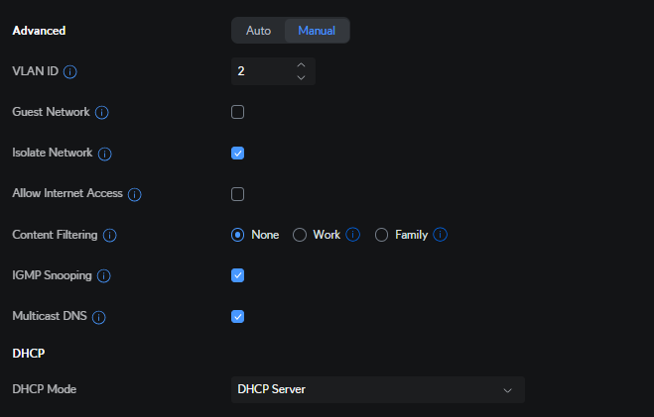Show info for IGMP Snooping
Image resolution: width=654 pixels, height=417 pixels.
(103, 276)
